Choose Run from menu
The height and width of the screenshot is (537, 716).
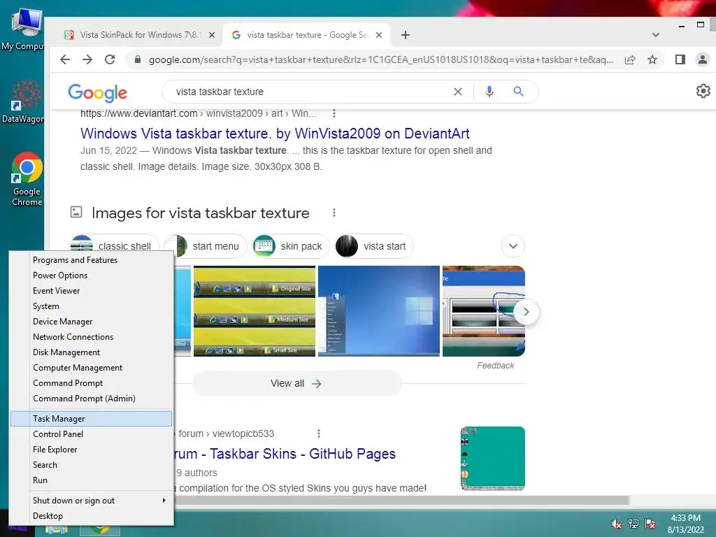(92, 480)
